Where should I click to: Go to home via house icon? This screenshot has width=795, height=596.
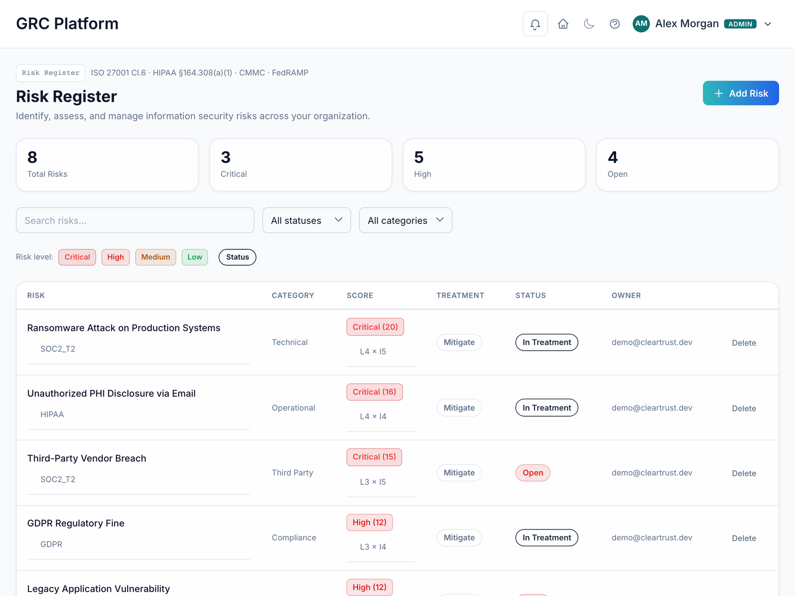click(x=563, y=24)
